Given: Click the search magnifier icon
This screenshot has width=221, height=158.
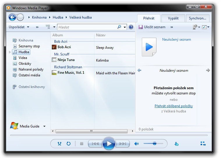Looking at the screenshot, I should click(119, 27).
